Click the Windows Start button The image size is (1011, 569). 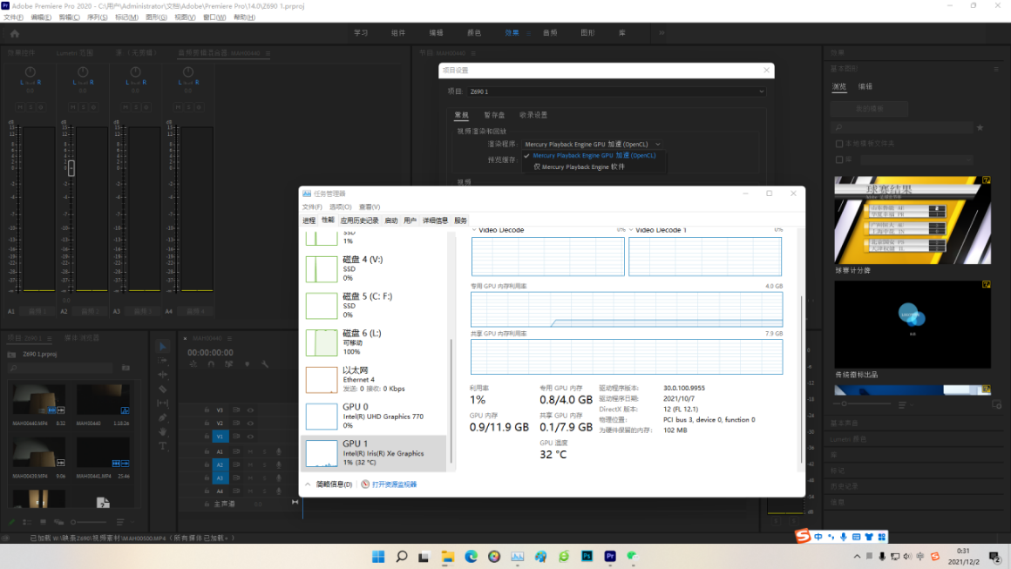click(x=378, y=556)
